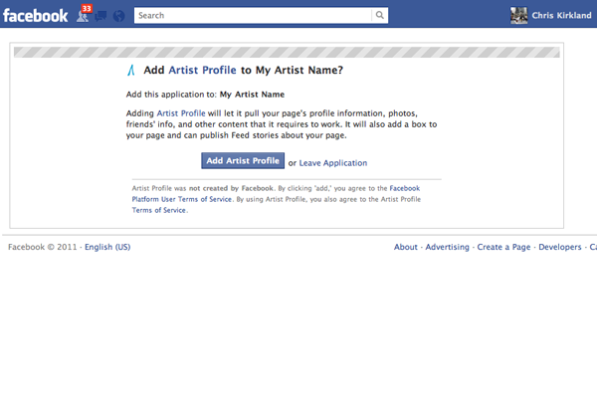
Task: Open the About footer link
Action: click(405, 247)
